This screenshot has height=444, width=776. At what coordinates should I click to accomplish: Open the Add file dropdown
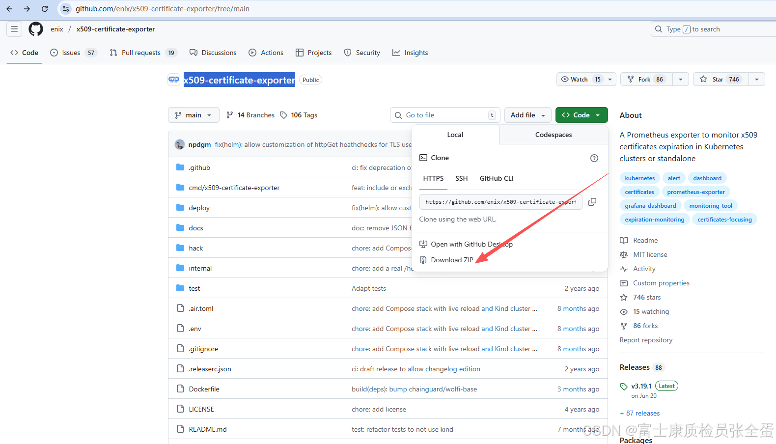528,115
